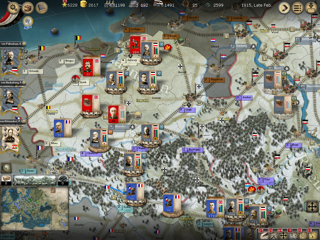320x240 pixels.
Task: Toggle posture icon on the 590 army
Action: tap(159, 74)
